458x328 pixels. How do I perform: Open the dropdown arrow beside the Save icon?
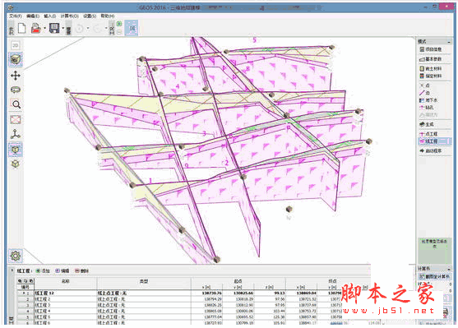click(62, 29)
